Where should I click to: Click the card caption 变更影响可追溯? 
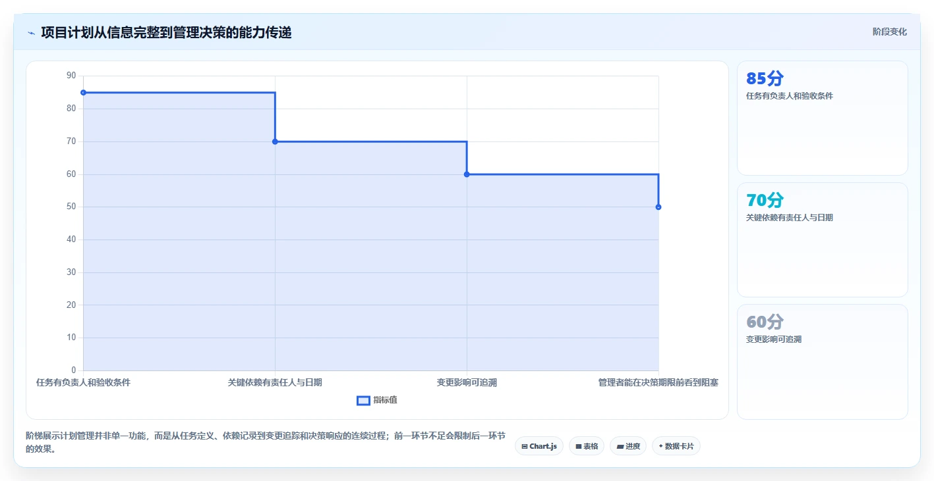tap(774, 340)
